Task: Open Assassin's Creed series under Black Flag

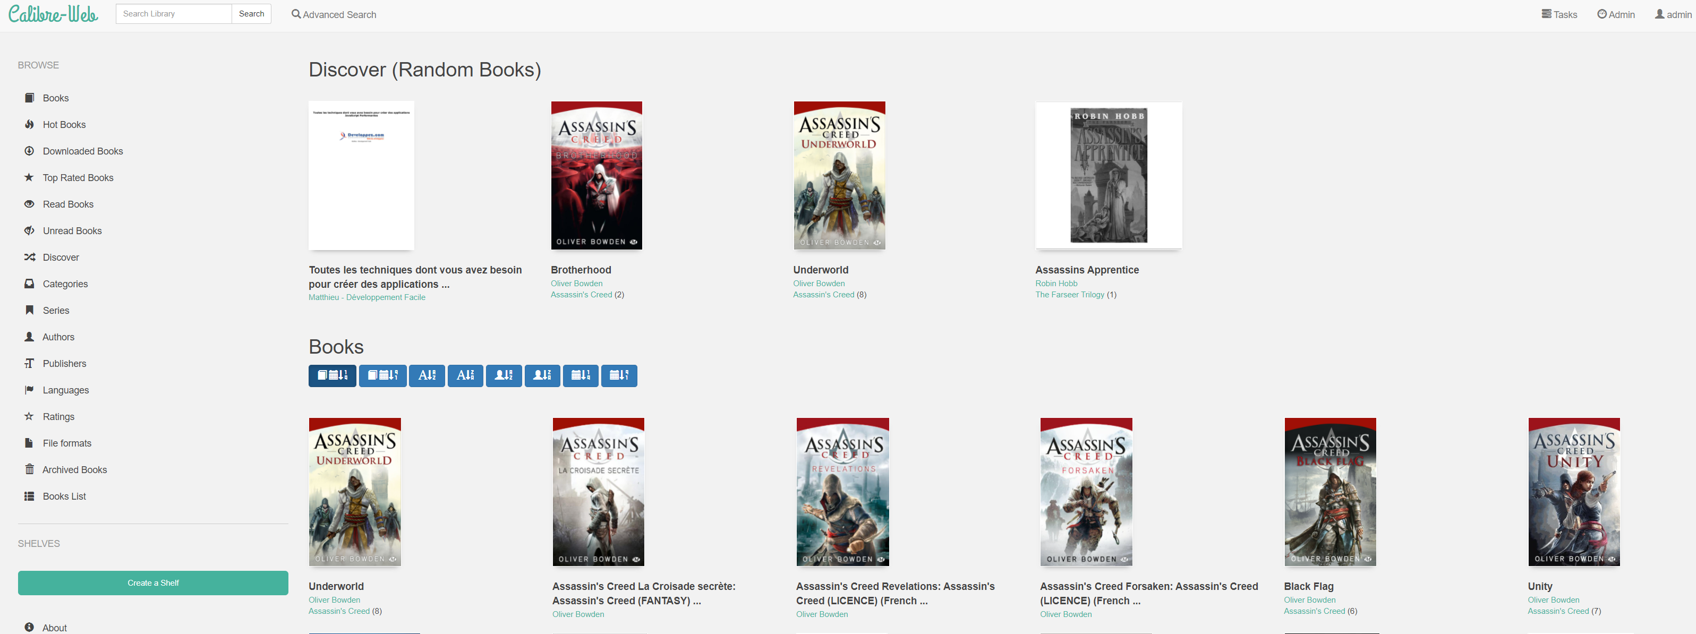Action: (1314, 611)
